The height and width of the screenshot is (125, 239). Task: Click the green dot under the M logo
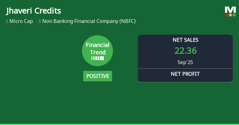point(234,15)
